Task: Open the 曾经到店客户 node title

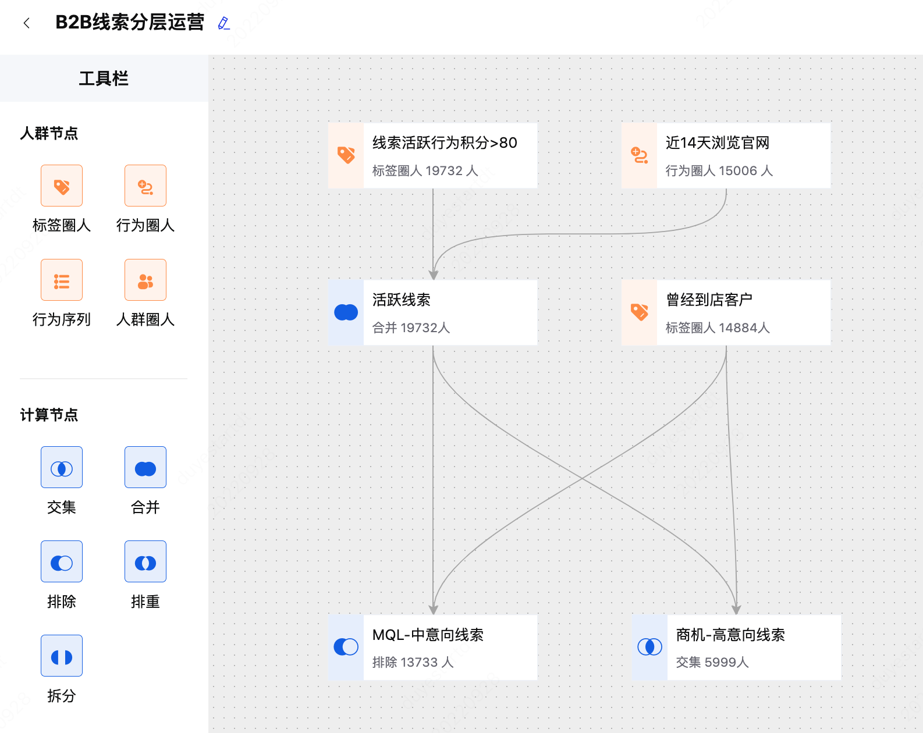Action: 709,300
